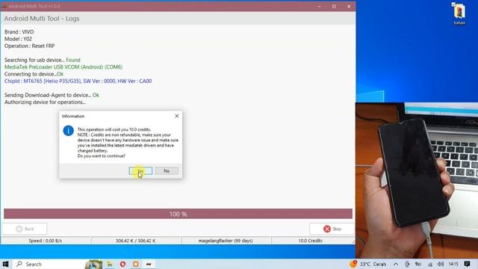Expand the hidden system tray icons chevron

pos(396,264)
